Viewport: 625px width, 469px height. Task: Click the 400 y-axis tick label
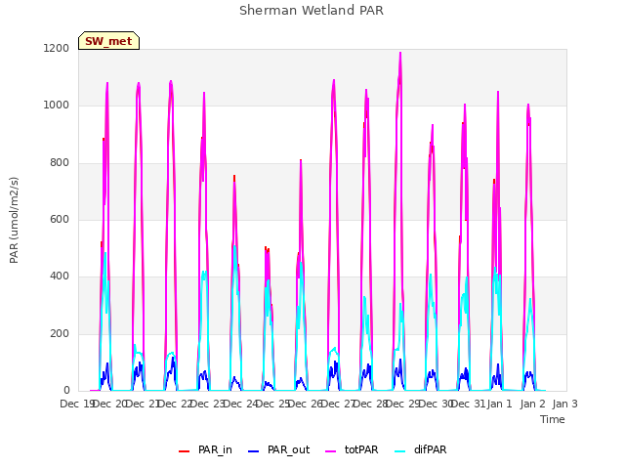pyautogui.click(x=60, y=276)
